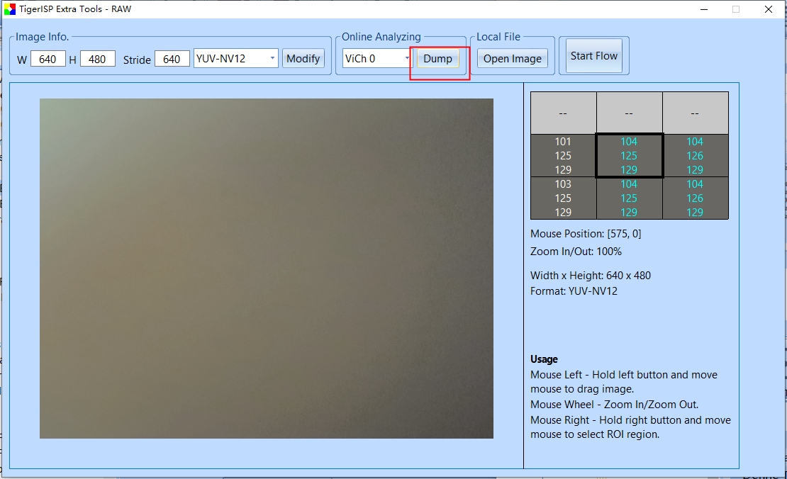Viewport: 787px width, 479px height.
Task: Select the bottom-right pixel value cell
Action: (695, 198)
